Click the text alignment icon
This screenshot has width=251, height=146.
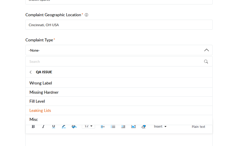pos(102,126)
